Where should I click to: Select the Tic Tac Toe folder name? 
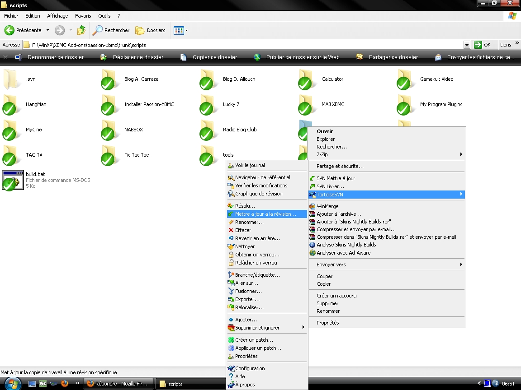(x=137, y=155)
